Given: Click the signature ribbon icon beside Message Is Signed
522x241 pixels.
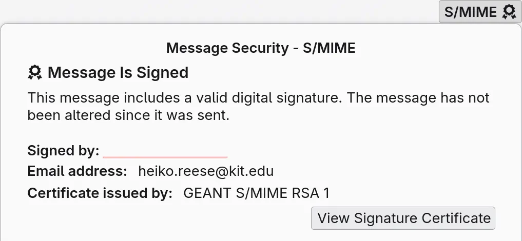Looking at the screenshot, I should tap(35, 72).
